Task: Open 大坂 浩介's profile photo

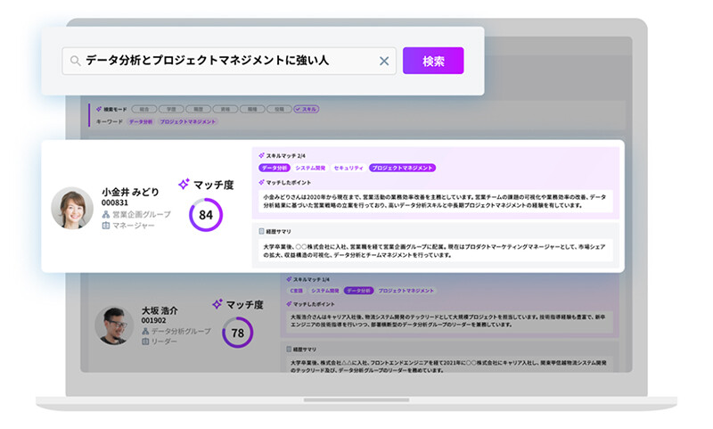Action: pos(114,326)
